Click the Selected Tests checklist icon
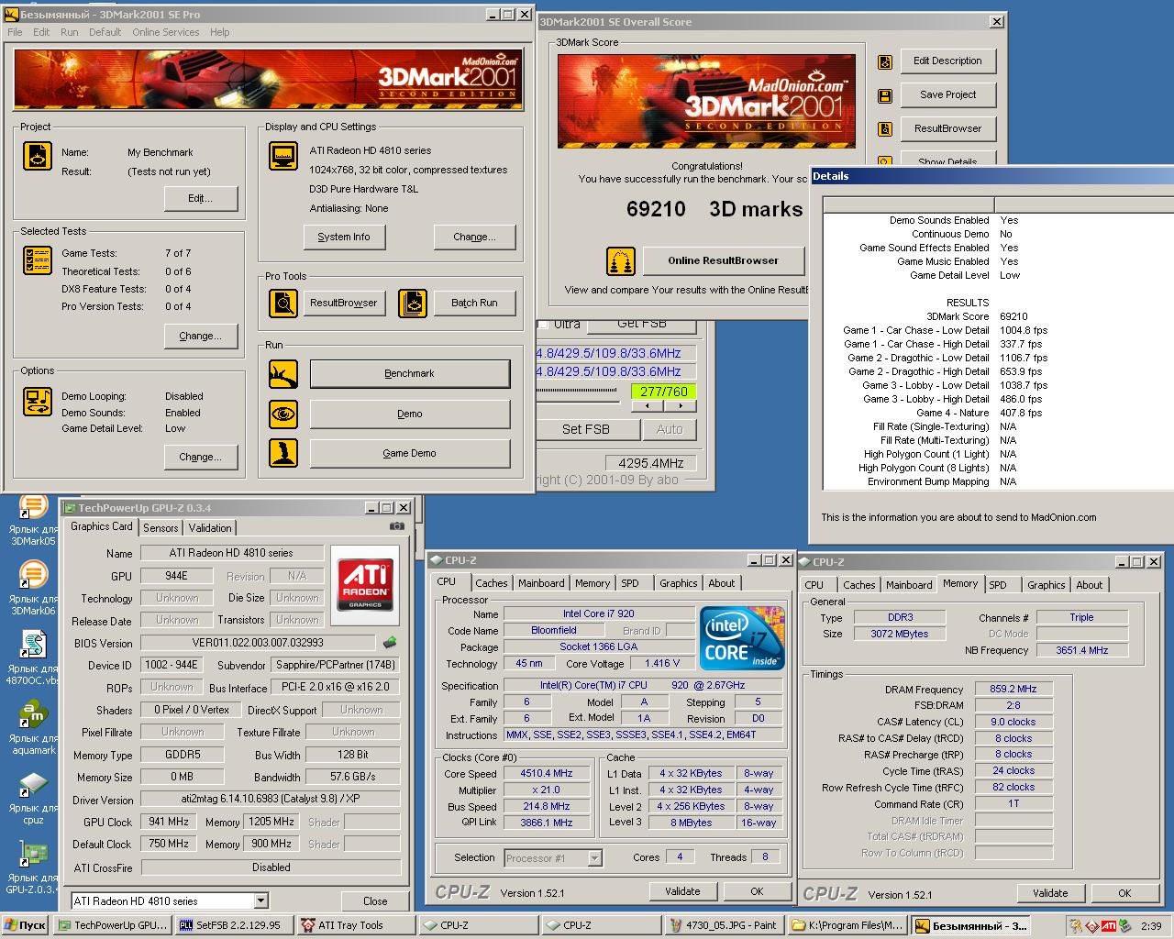1174x939 pixels. pyautogui.click(x=38, y=260)
